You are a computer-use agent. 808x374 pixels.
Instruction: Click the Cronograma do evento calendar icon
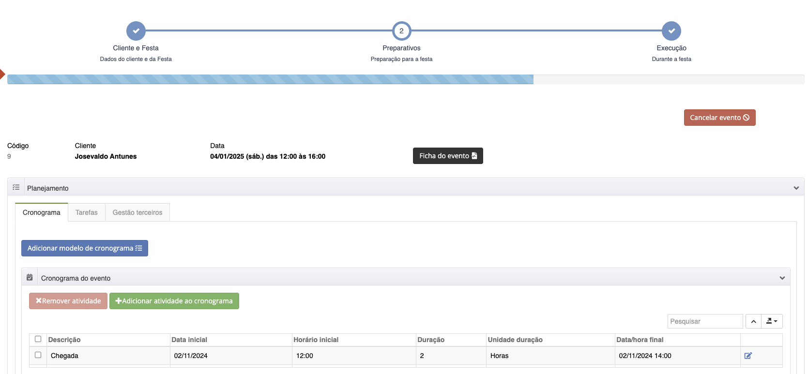pyautogui.click(x=30, y=277)
